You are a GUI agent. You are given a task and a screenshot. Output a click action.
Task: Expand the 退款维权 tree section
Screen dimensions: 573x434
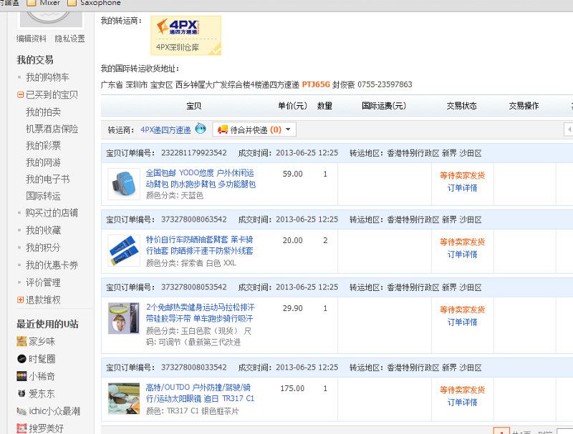[21, 300]
